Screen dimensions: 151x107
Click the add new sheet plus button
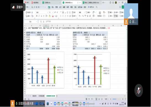(x=57, y=96)
